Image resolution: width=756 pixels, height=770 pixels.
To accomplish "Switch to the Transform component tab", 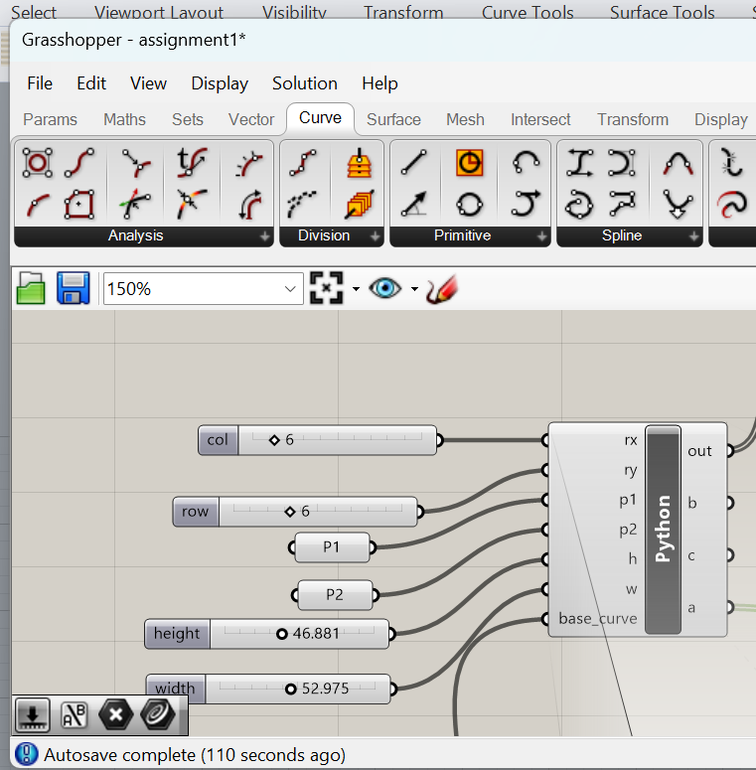I will click(633, 119).
